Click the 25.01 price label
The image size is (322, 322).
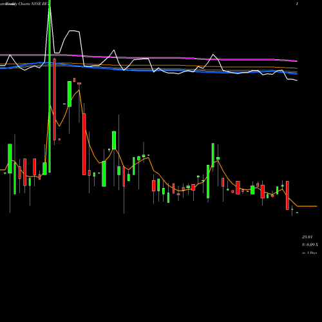307,237
